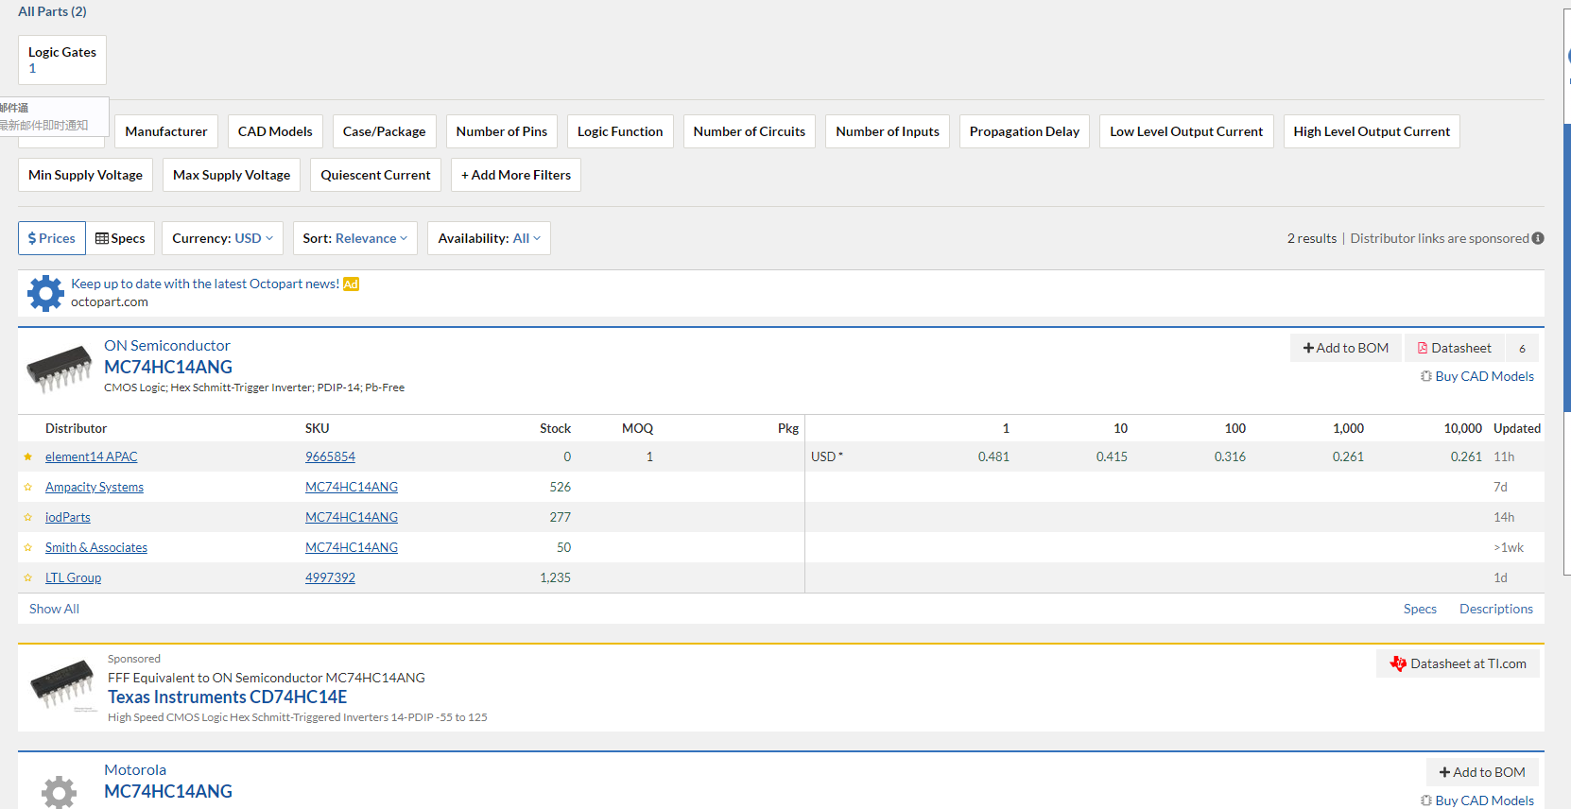Click the datasheet count 6 button

click(1522, 348)
